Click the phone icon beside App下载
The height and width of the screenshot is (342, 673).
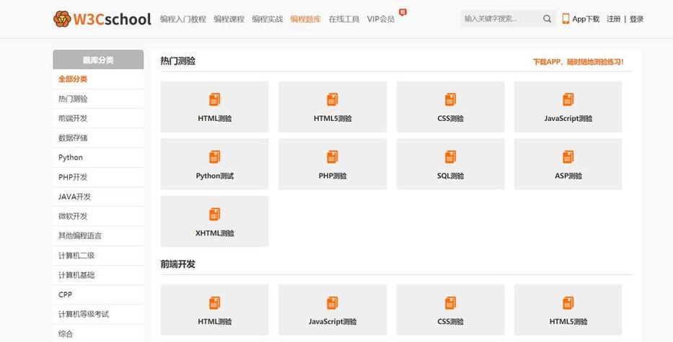pos(566,19)
